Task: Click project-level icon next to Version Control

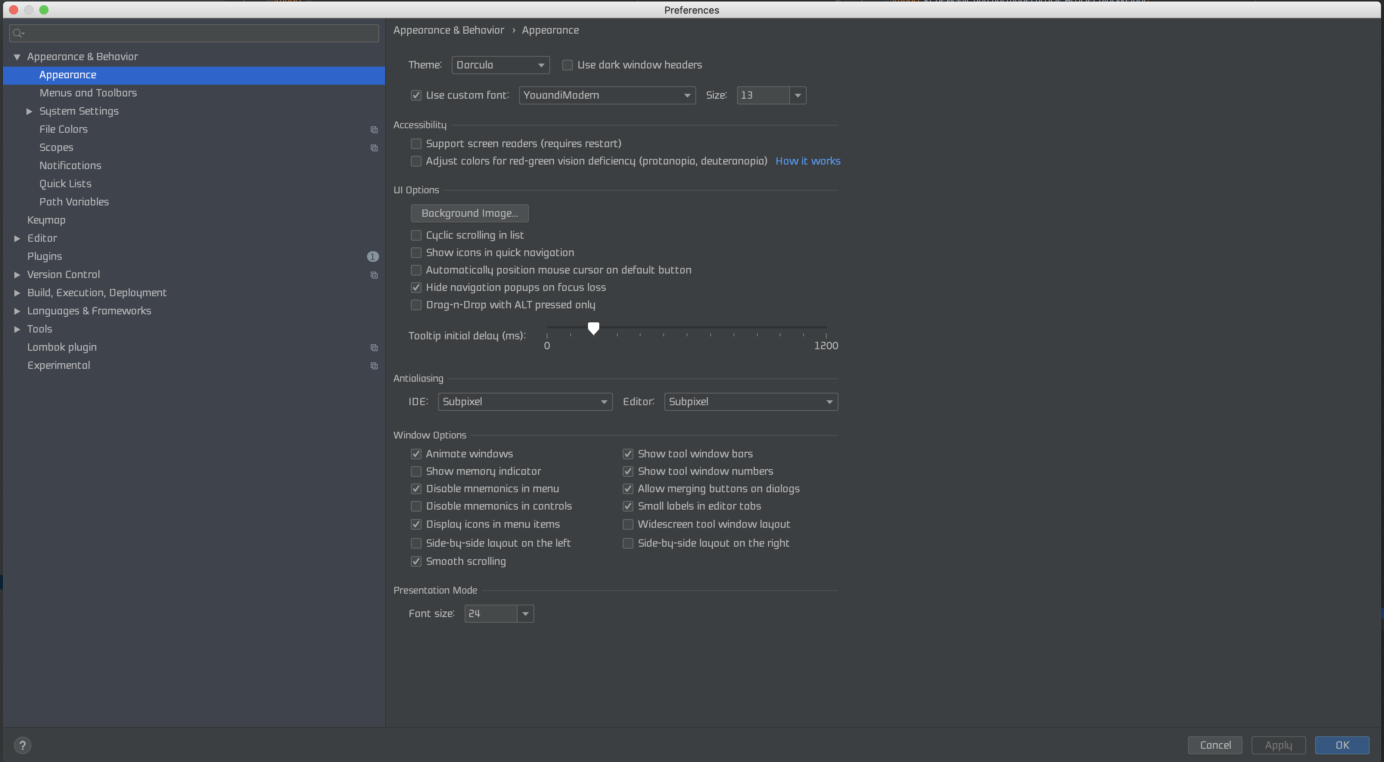Action: click(x=374, y=275)
